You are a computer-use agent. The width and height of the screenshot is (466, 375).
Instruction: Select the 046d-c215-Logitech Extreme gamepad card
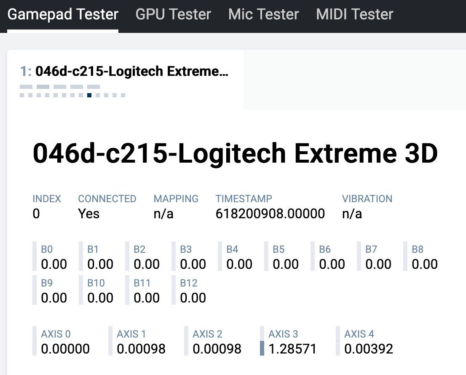(x=125, y=80)
